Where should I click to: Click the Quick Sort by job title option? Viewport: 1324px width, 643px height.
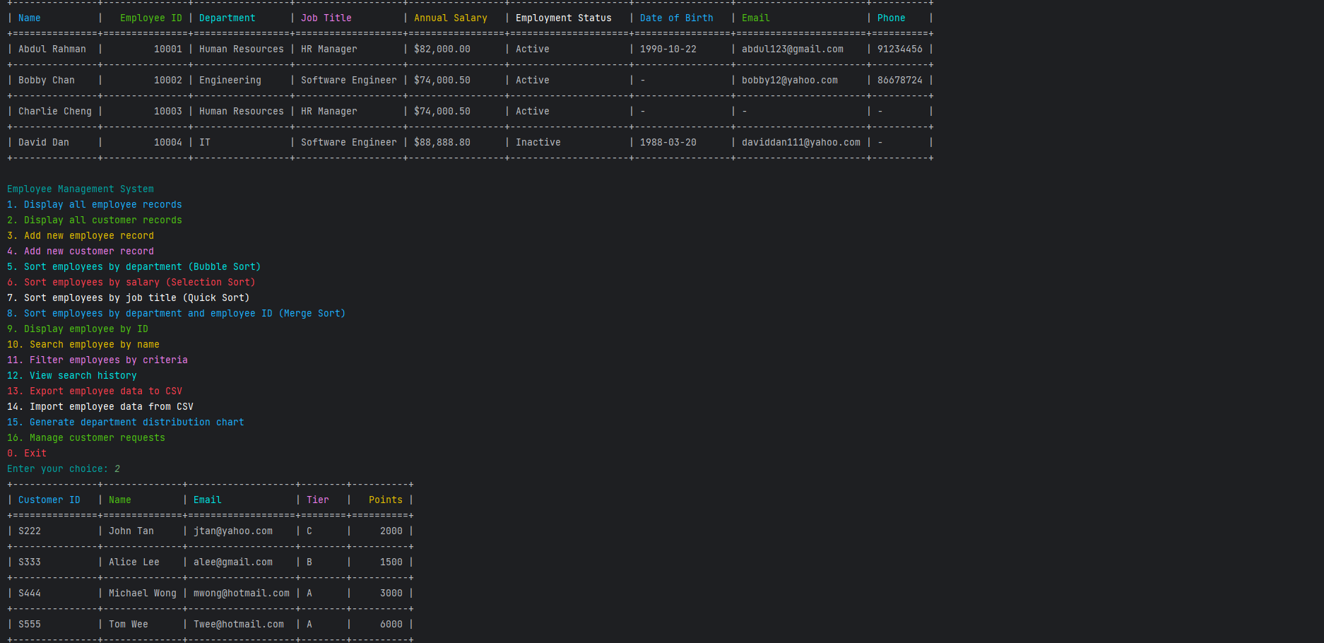tap(129, 297)
